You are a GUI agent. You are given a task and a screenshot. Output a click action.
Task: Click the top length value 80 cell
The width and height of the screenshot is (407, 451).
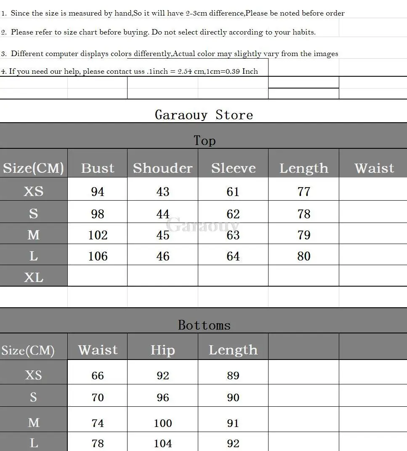coord(303,256)
